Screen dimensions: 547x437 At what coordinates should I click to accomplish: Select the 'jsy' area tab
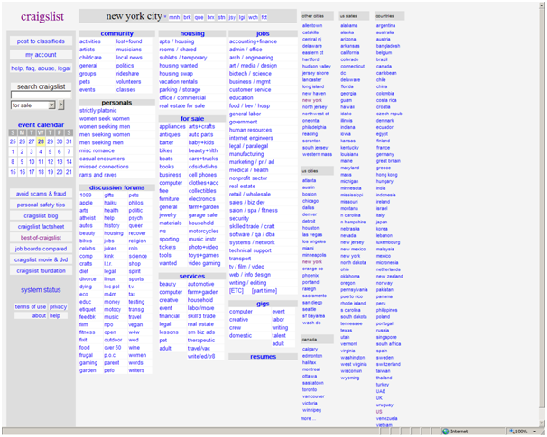click(x=232, y=17)
